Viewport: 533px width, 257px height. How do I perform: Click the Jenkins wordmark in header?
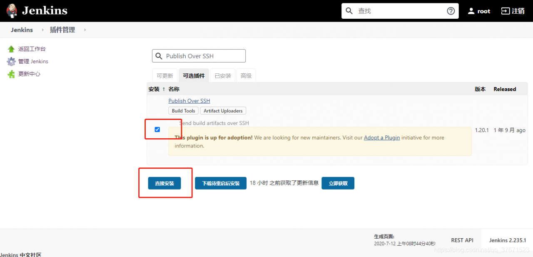point(45,11)
